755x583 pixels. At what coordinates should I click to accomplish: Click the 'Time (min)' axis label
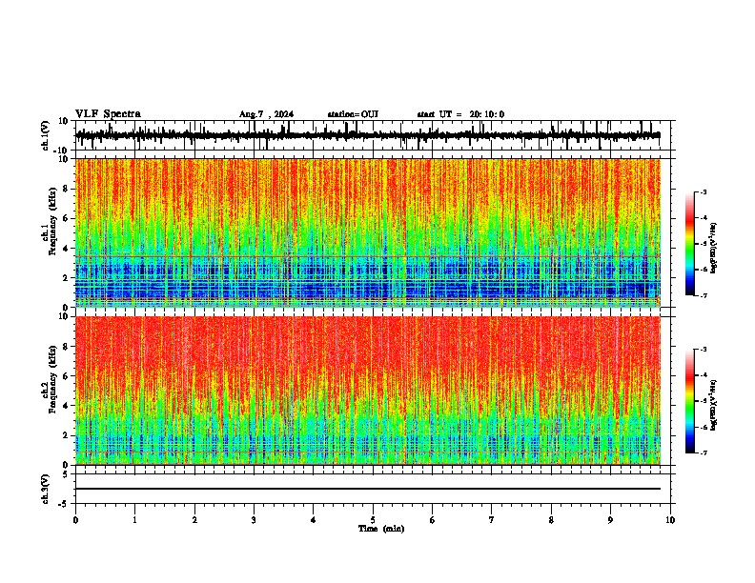click(x=381, y=529)
